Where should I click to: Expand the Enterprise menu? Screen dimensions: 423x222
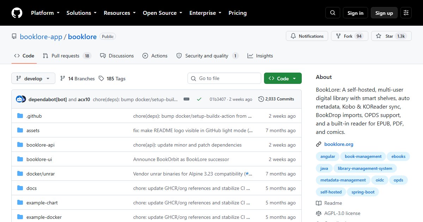tap(206, 13)
